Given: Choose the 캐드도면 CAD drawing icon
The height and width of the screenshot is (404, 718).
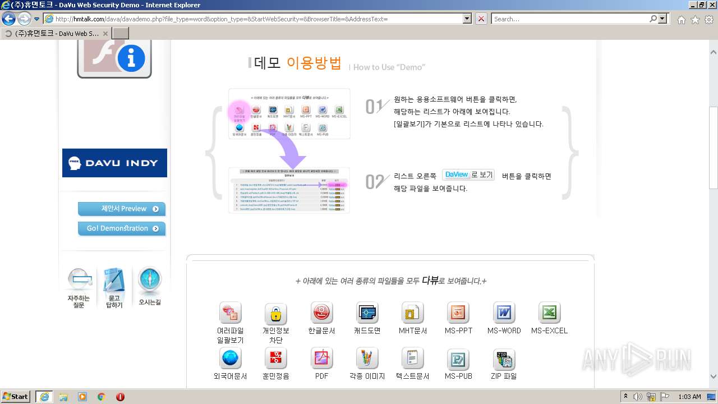Looking at the screenshot, I should [367, 313].
